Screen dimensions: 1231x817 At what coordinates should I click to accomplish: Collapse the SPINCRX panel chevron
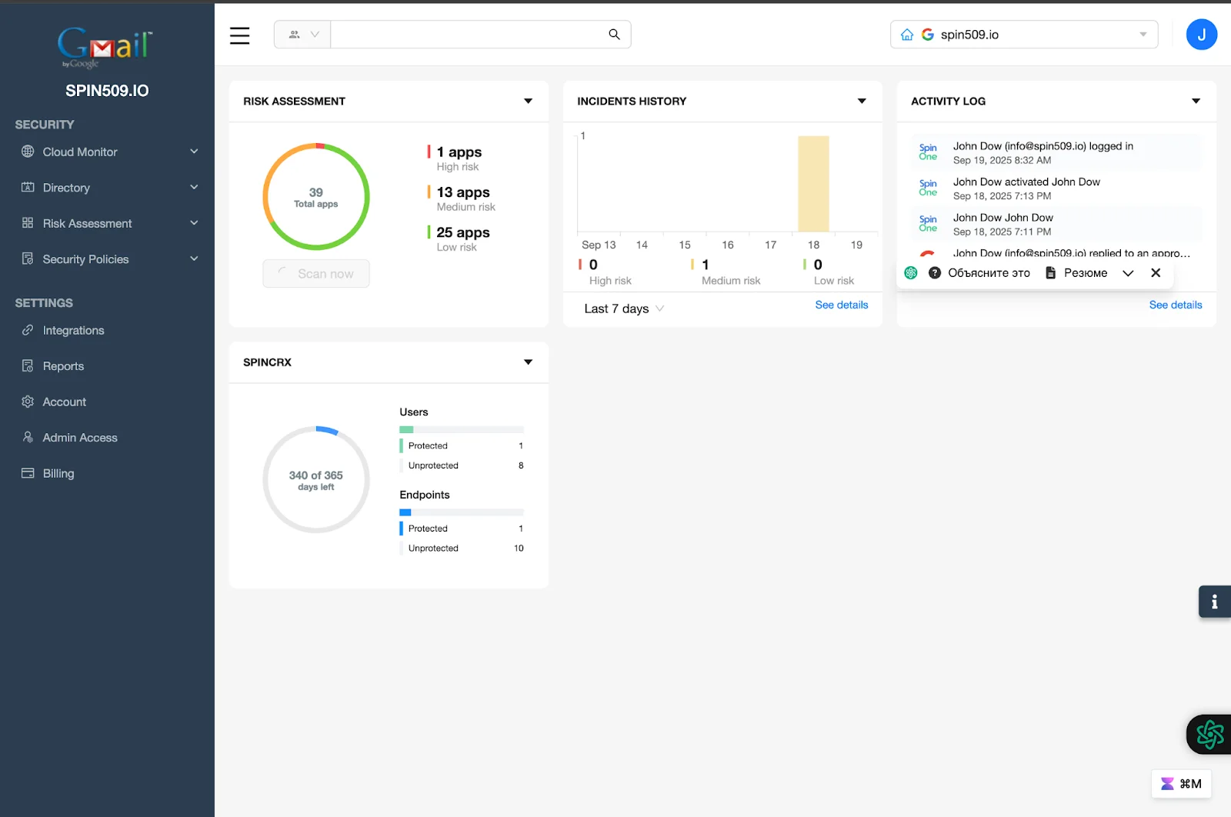[x=529, y=362]
